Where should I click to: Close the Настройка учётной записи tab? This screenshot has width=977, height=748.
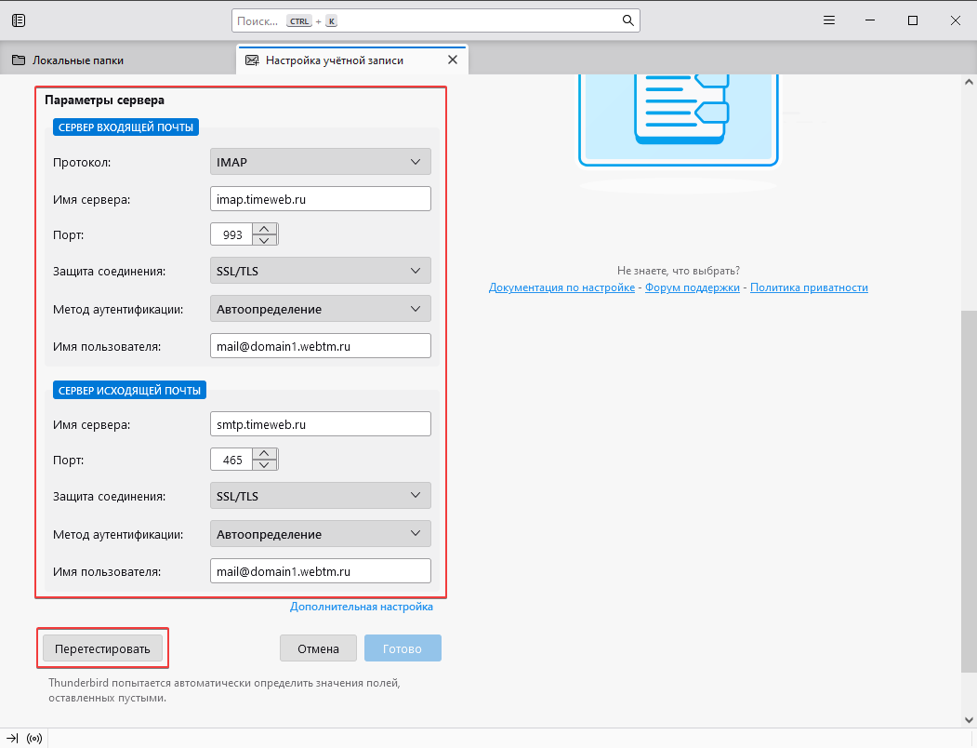point(453,60)
